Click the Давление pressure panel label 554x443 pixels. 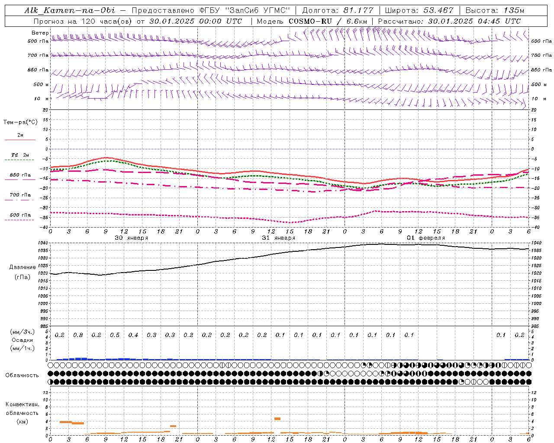point(23,267)
